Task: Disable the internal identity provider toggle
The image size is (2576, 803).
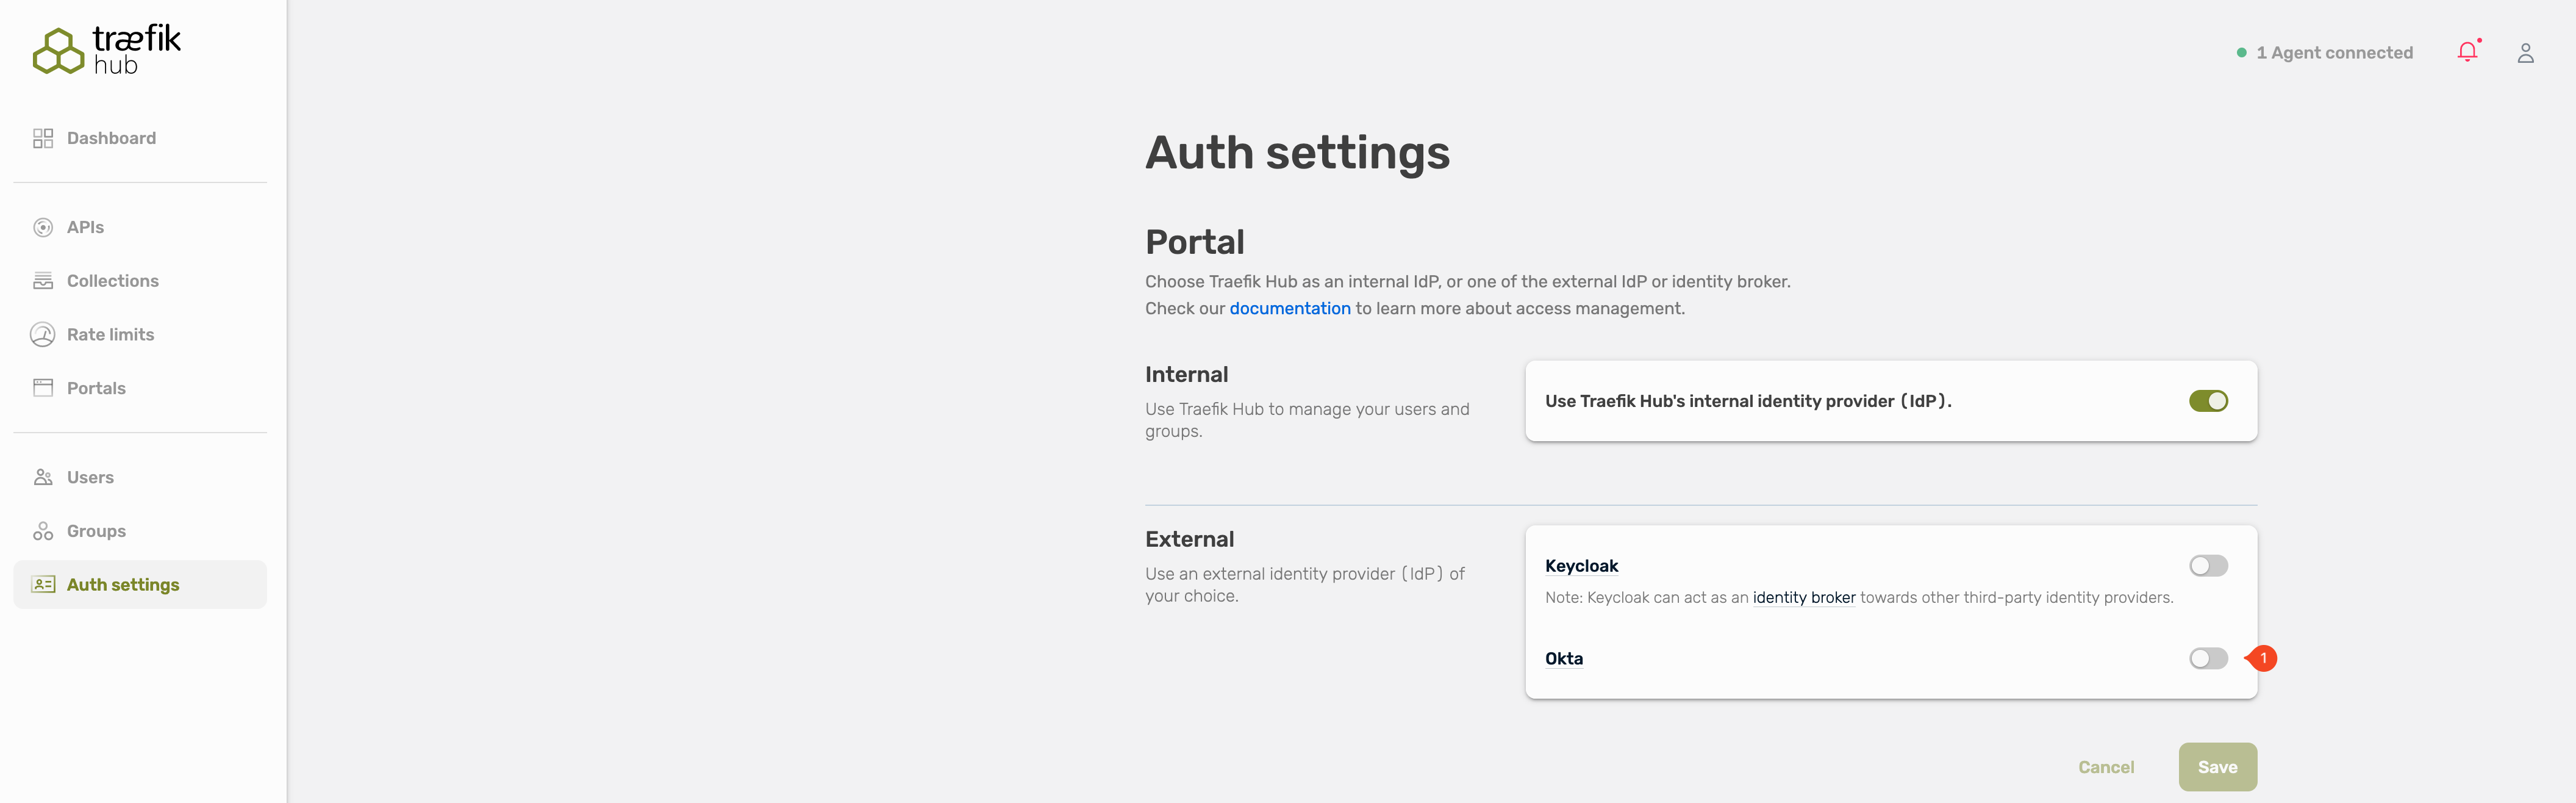Action: (x=2208, y=401)
